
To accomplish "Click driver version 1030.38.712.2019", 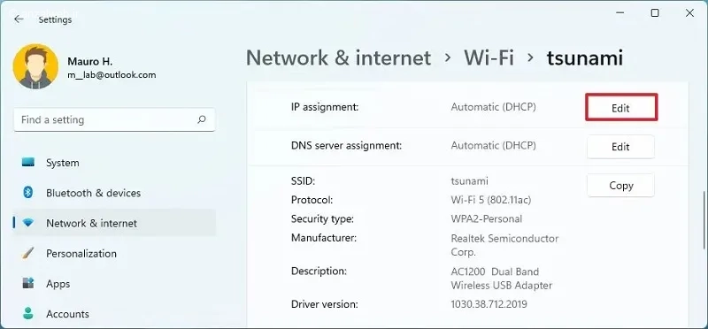I will click(x=489, y=304).
